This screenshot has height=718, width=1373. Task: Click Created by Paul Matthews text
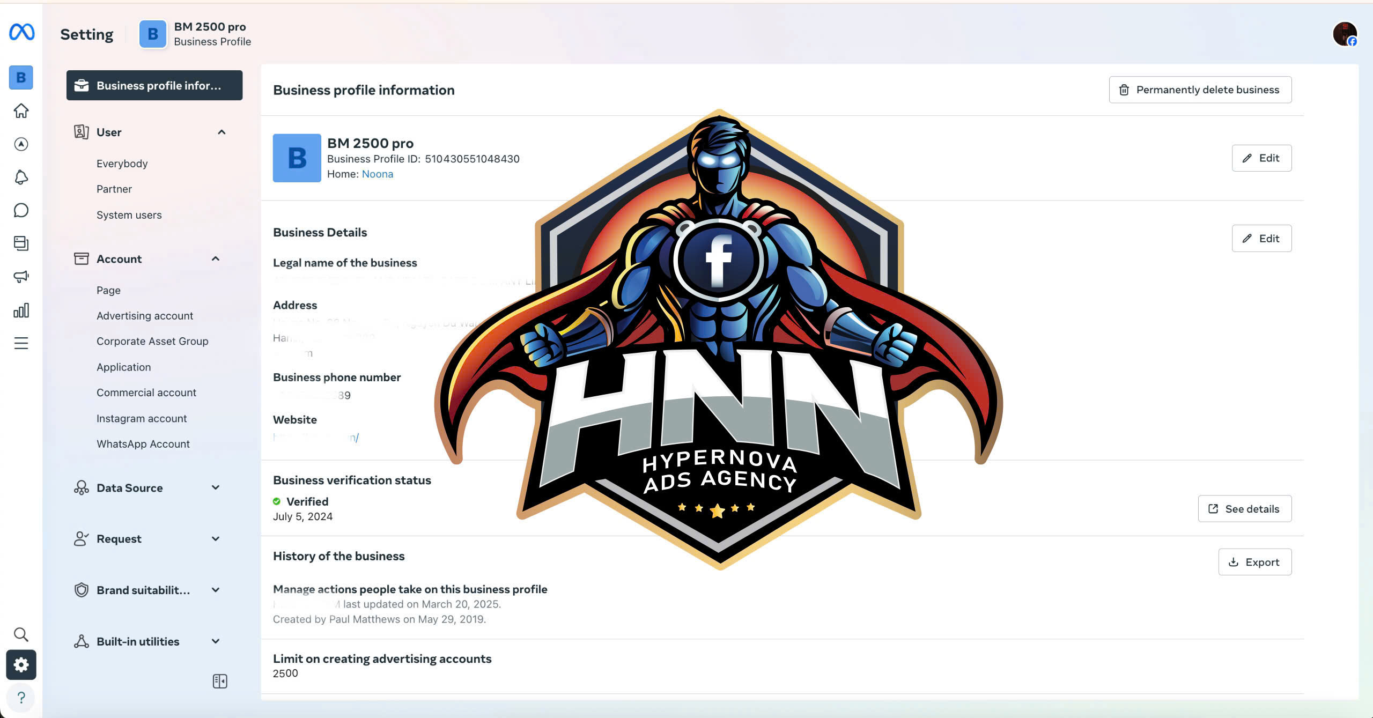tap(379, 619)
